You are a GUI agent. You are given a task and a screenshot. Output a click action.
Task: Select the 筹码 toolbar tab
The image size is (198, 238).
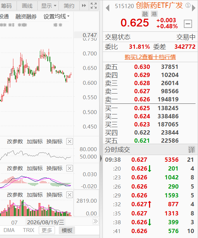click(x=6, y=6)
